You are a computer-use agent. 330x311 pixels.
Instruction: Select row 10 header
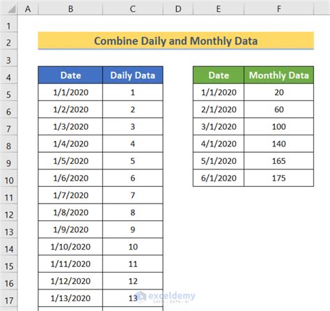[x=8, y=179]
